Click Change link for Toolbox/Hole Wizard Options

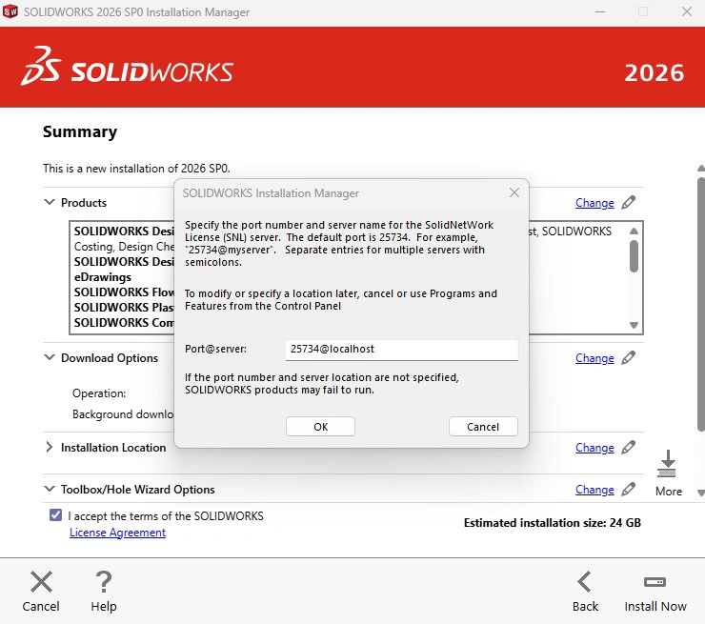tap(594, 489)
